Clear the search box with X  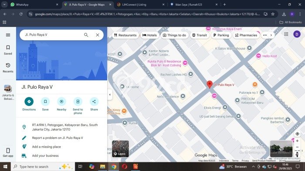coord(98,35)
